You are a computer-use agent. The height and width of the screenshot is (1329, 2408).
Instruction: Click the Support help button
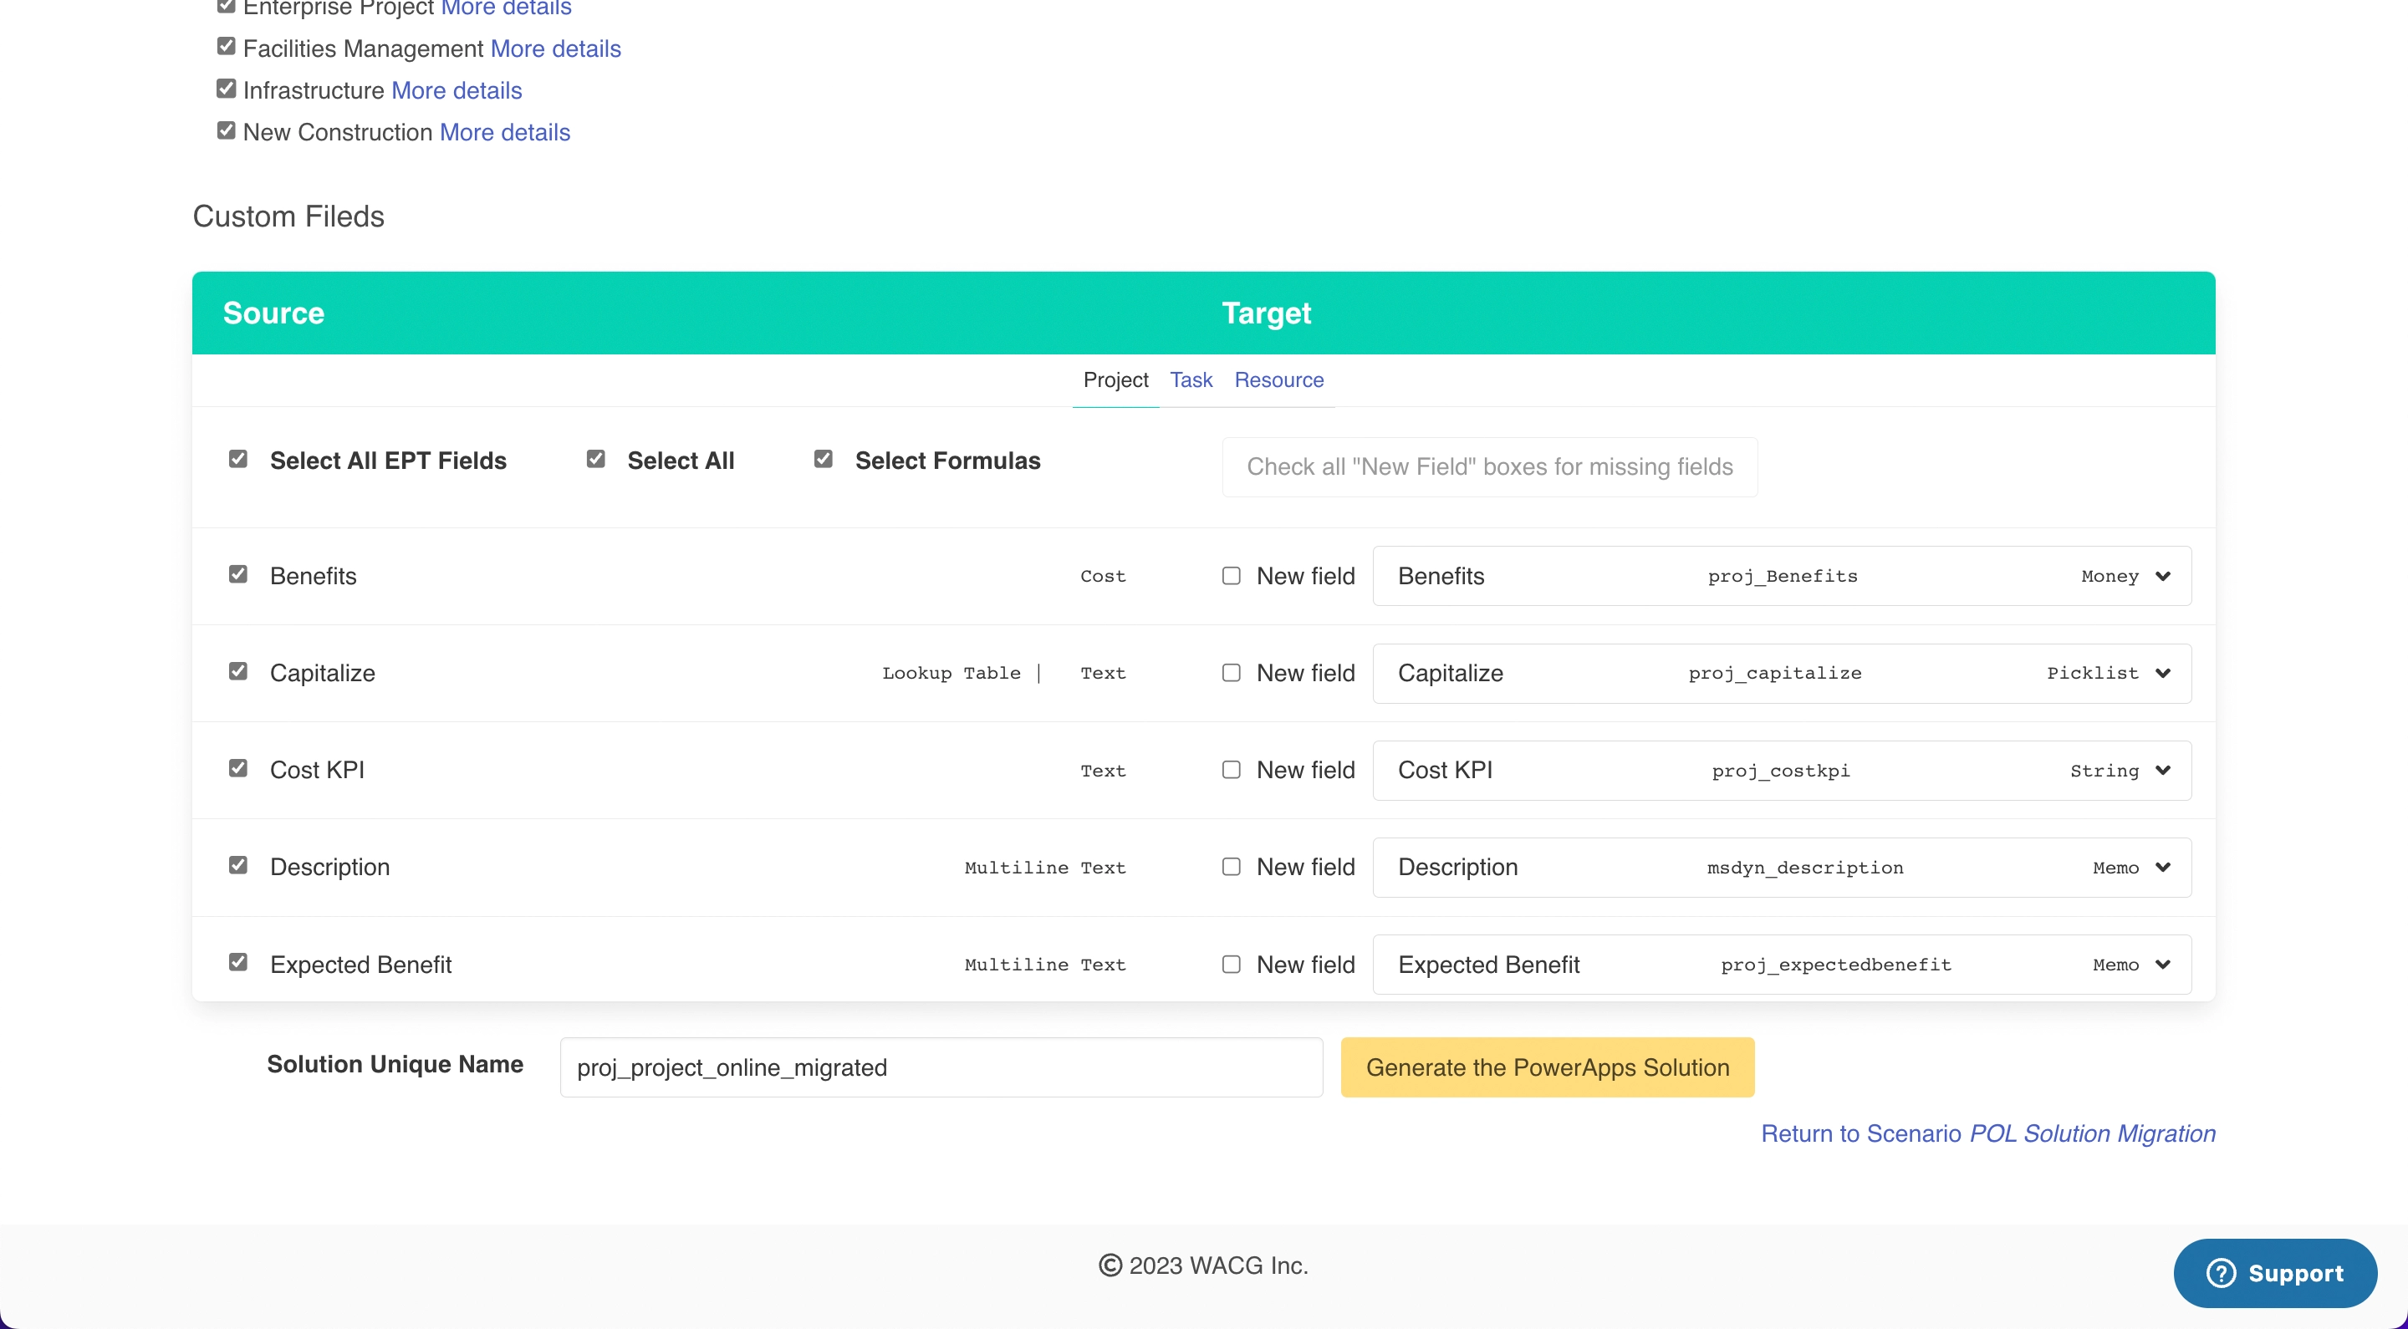2274,1273
